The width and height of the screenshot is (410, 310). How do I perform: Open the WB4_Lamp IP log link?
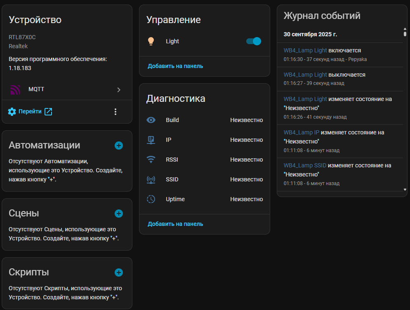point(302,133)
